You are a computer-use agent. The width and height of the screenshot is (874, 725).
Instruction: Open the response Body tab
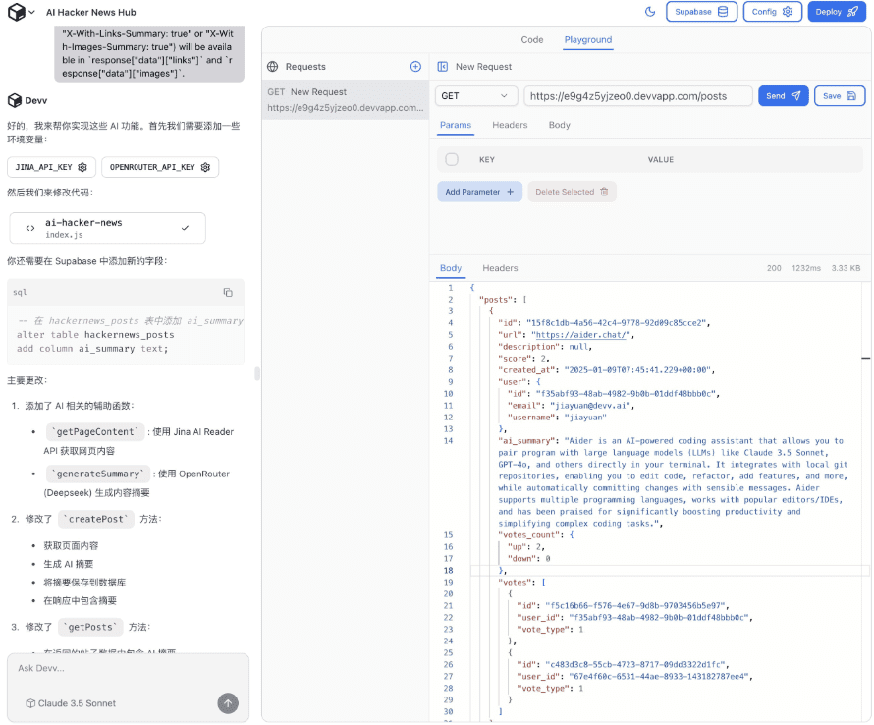pyautogui.click(x=451, y=268)
